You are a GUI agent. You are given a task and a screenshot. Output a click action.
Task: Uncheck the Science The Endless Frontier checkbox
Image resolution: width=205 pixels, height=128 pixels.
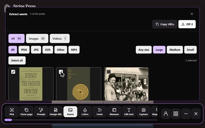tap(13, 72)
